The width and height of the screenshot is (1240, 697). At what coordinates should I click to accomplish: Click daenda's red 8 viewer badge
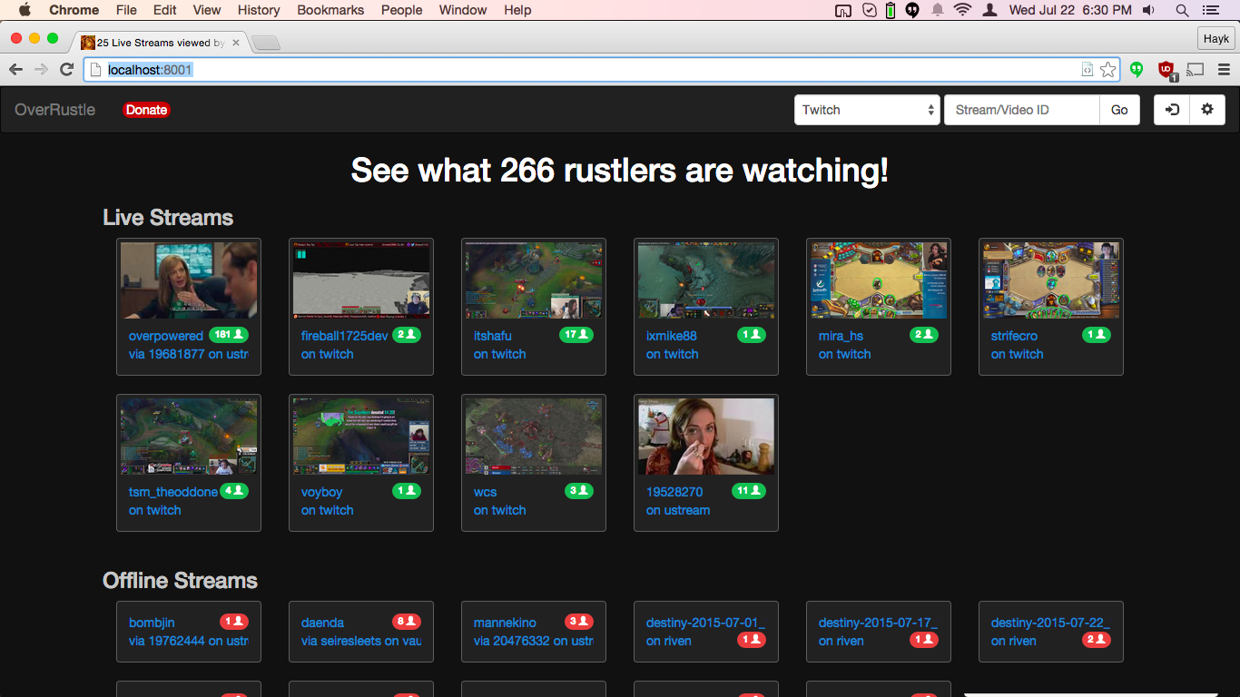pos(406,622)
